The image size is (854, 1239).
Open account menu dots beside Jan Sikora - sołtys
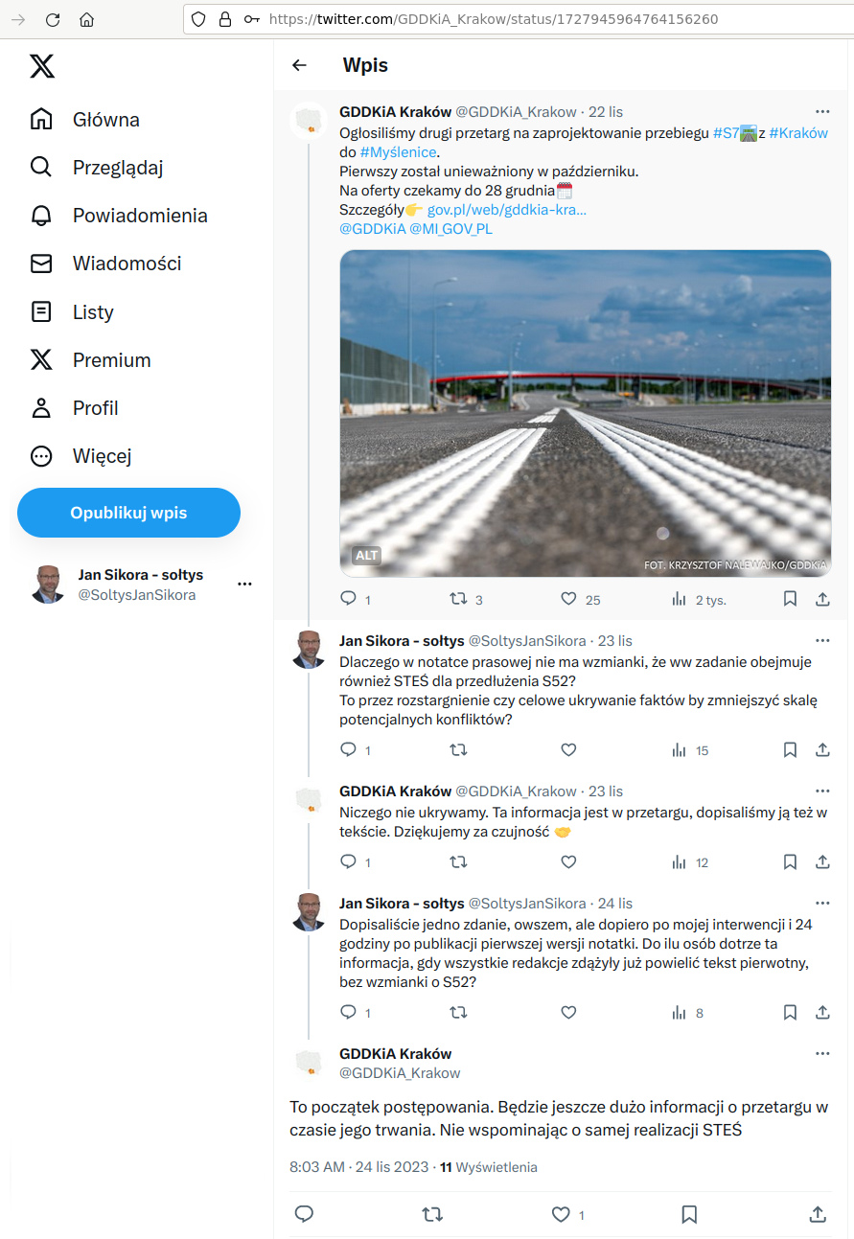[x=244, y=584]
